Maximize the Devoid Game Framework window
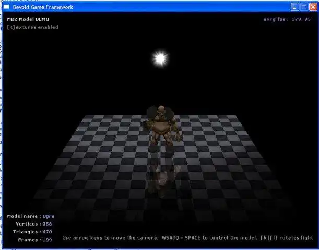The image size is (319, 250). point(304,7)
